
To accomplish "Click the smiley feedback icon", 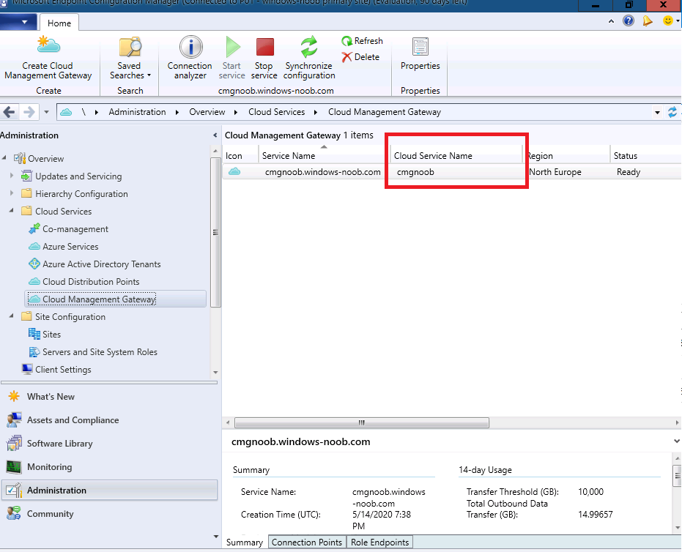I will (667, 20).
